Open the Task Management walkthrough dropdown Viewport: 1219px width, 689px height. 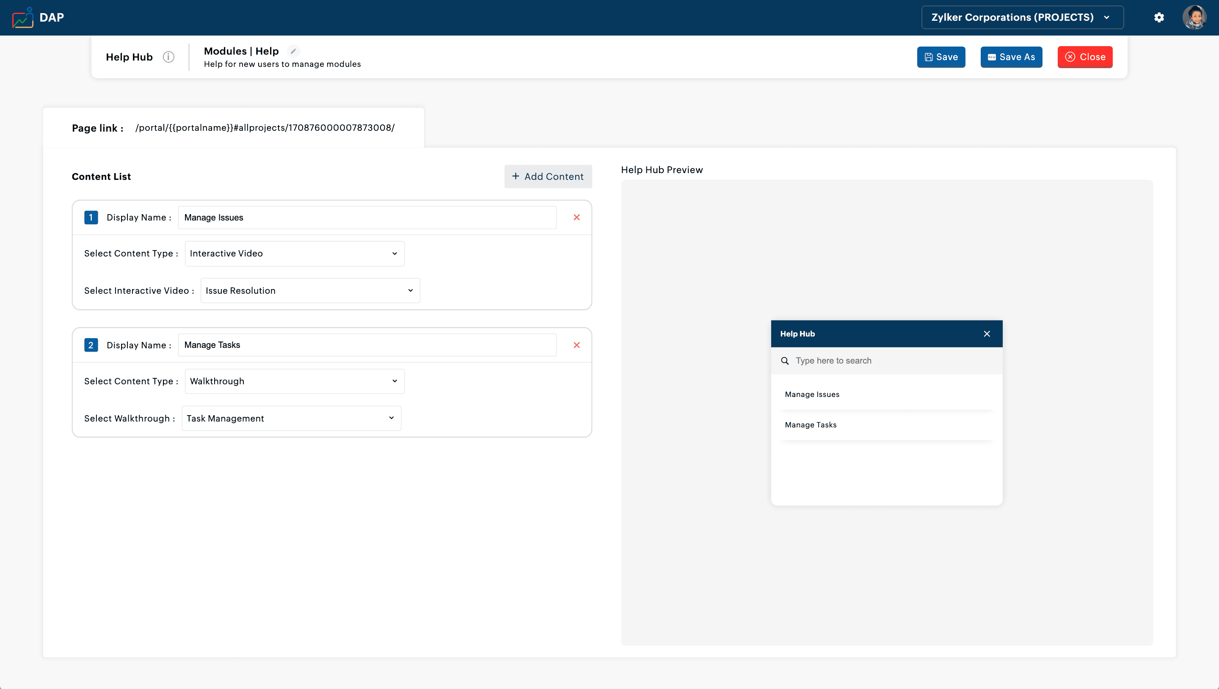291,418
